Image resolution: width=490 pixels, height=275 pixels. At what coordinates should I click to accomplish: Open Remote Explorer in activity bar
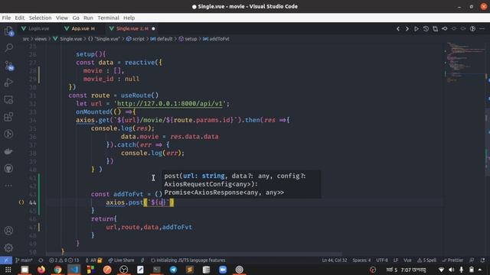tap(8, 100)
